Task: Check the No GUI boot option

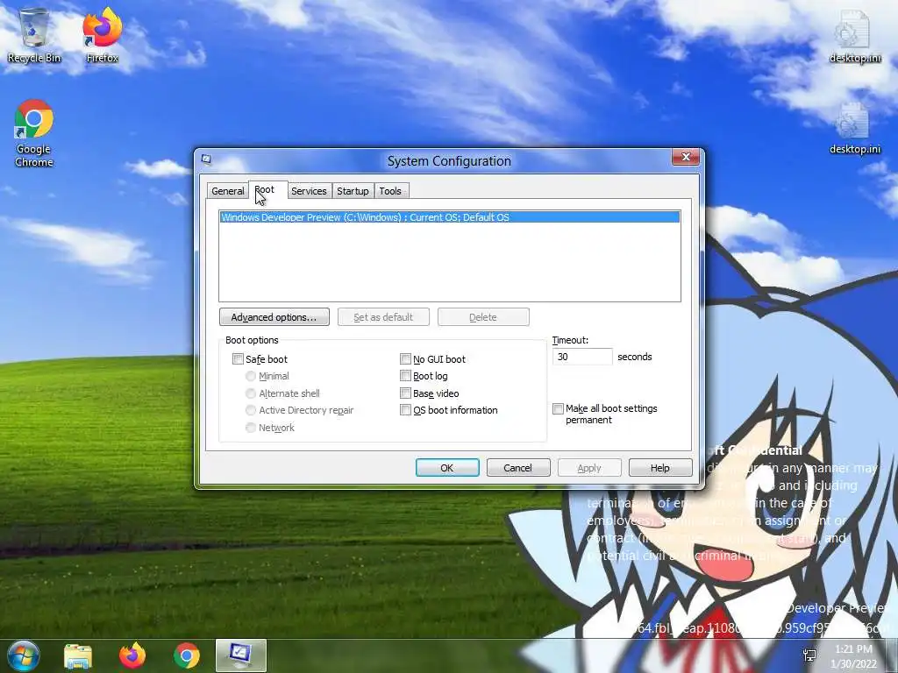Action: [x=405, y=358]
